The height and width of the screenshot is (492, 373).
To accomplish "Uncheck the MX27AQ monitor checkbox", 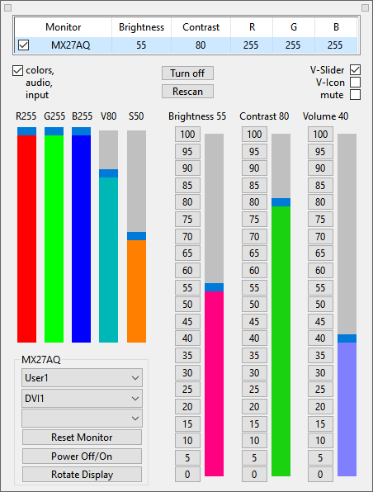I will (24, 45).
